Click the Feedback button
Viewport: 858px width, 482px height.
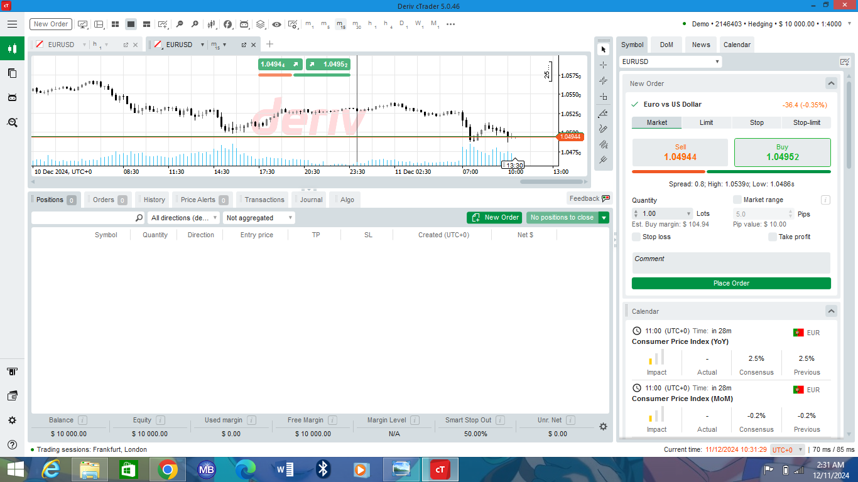(589, 198)
